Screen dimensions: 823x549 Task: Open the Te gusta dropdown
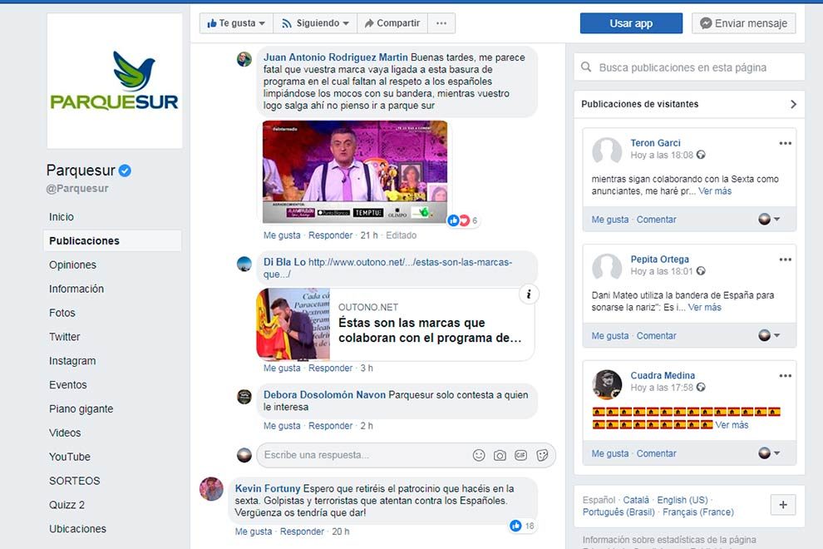click(x=236, y=23)
